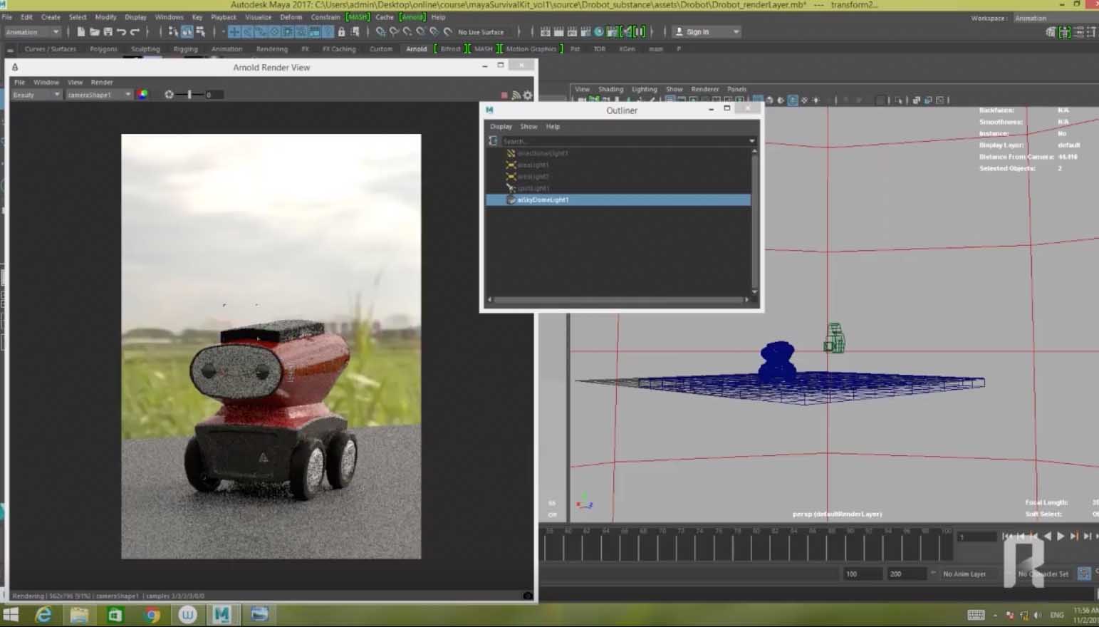Image resolution: width=1099 pixels, height=627 pixels.
Task: Toggle selection mask joints button
Action: [x=247, y=32]
